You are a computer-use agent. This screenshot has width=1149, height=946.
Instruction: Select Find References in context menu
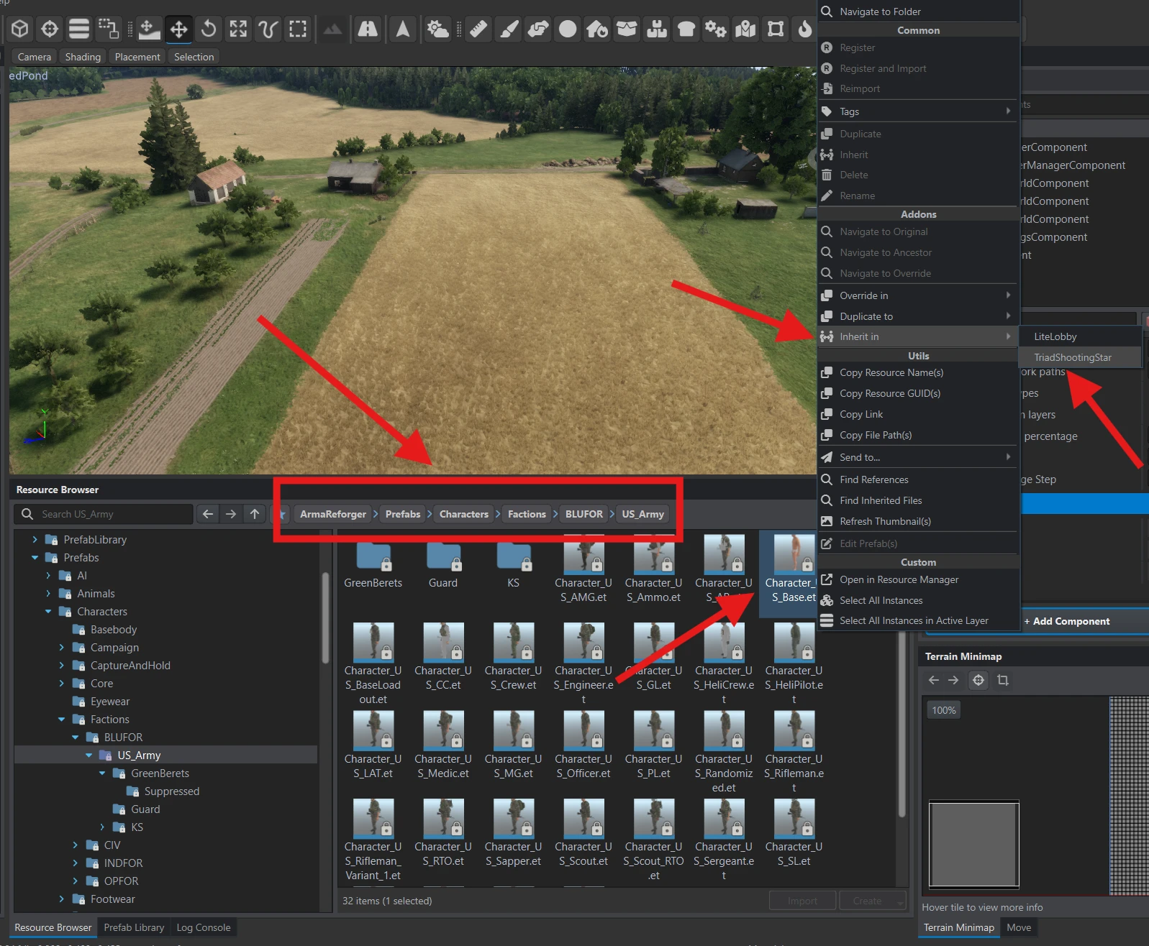[x=919, y=479]
